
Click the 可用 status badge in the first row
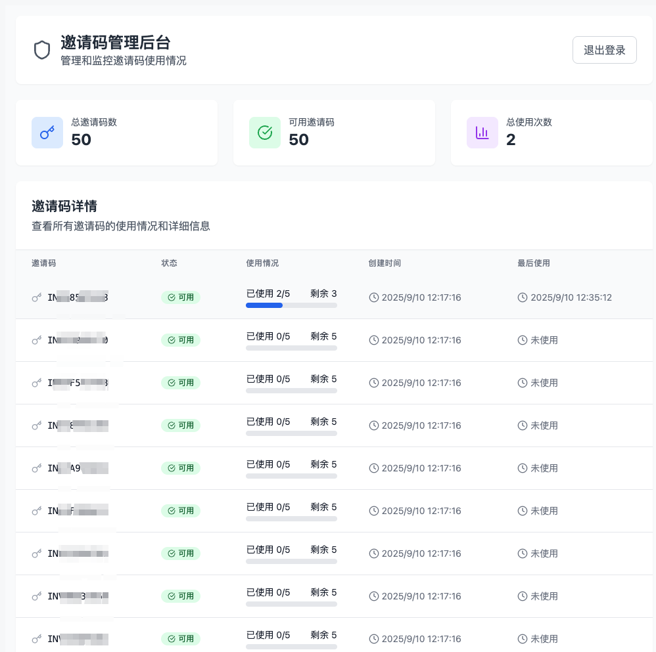coord(181,297)
